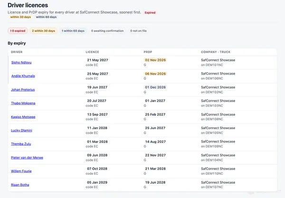
Task: Click highlighted PrDP date 06 Nov 2026
Action: [x=155, y=74]
